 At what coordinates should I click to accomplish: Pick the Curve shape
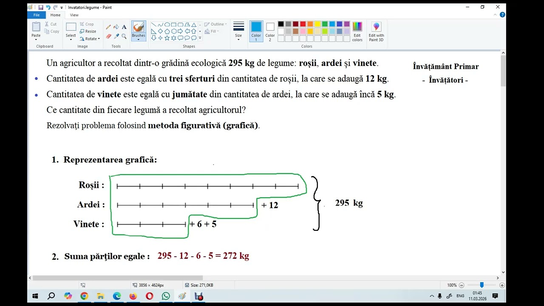[160, 25]
